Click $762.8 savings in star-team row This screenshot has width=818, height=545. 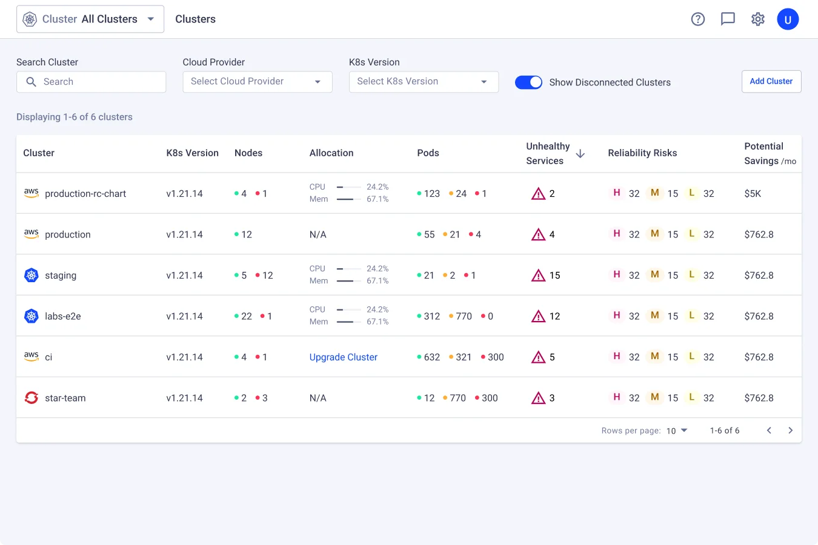759,398
